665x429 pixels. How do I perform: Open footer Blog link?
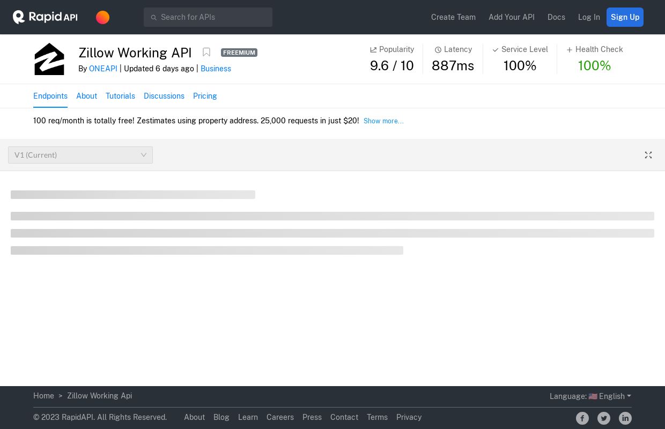(221, 417)
